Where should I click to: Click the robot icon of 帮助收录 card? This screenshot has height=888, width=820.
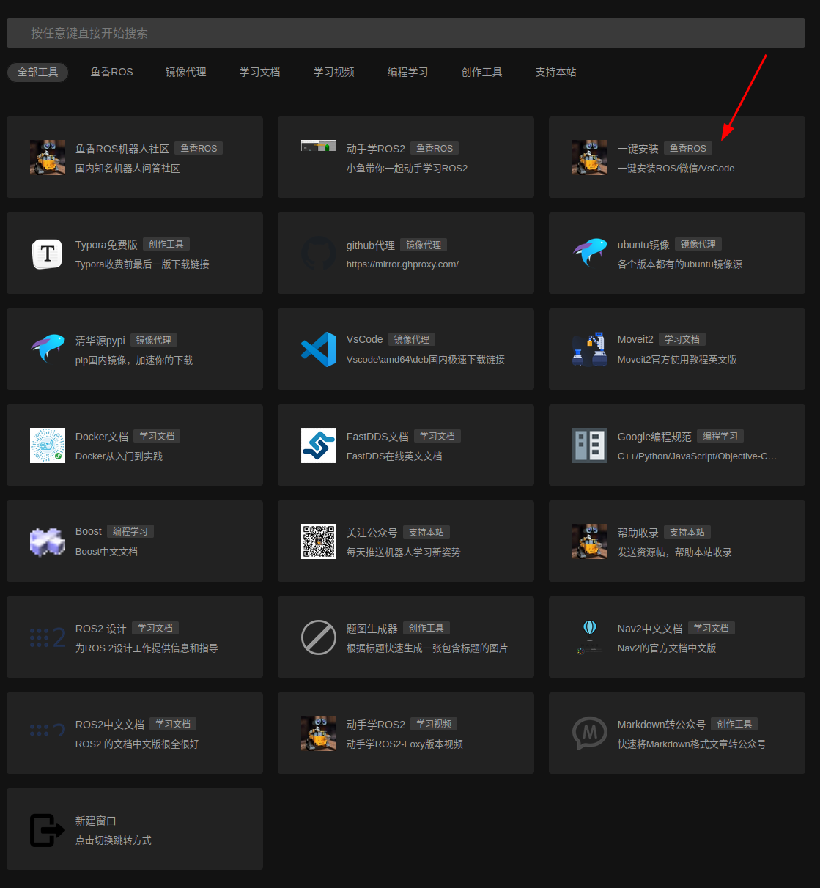(x=590, y=541)
